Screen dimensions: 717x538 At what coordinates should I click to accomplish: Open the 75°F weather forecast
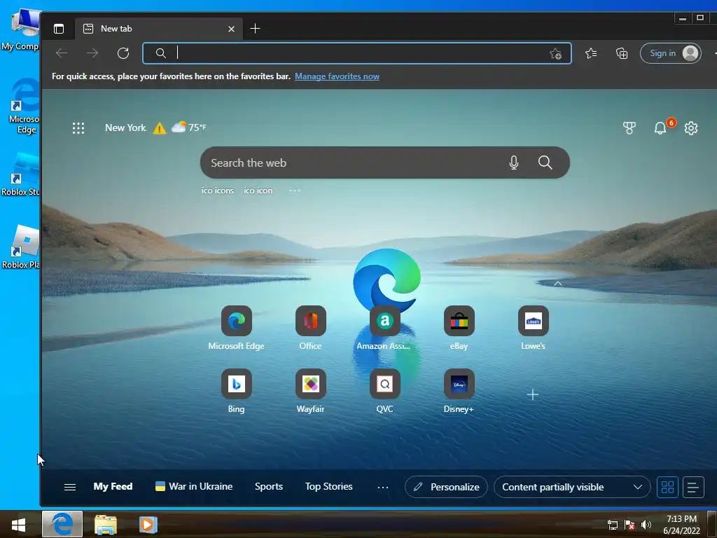point(189,127)
